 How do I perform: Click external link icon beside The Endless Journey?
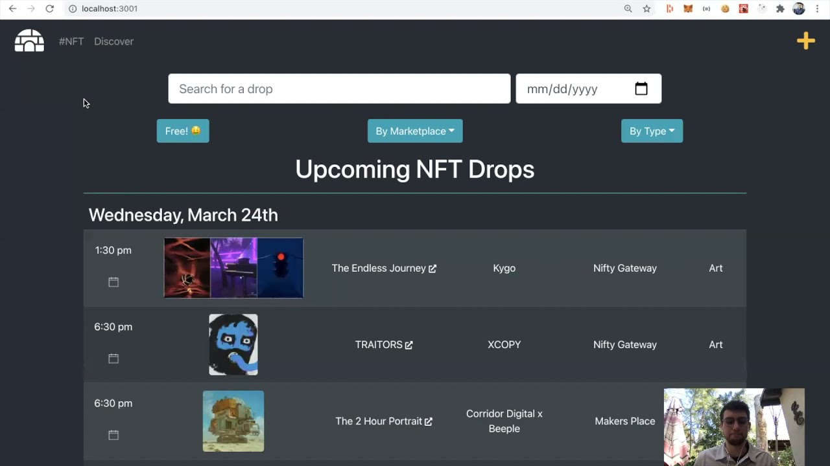point(433,269)
